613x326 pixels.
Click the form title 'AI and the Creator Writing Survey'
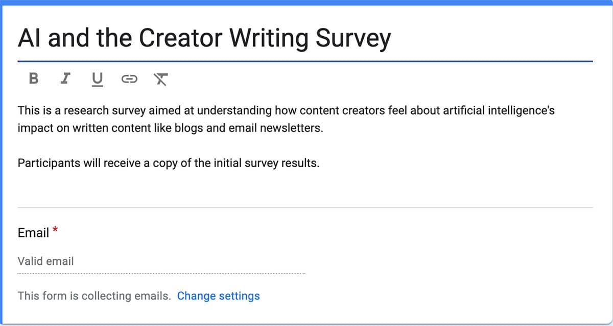tap(204, 38)
